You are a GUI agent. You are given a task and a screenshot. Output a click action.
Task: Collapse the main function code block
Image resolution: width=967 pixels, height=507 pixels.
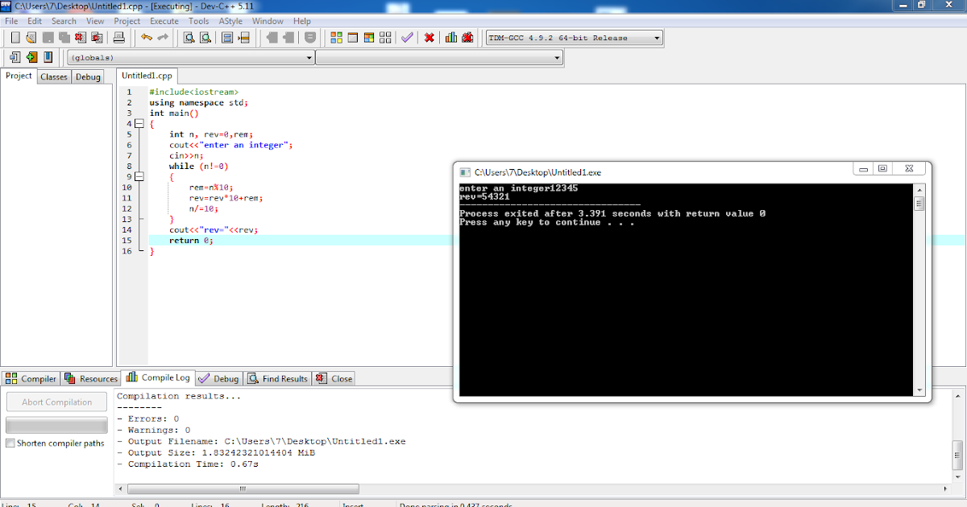click(141, 123)
